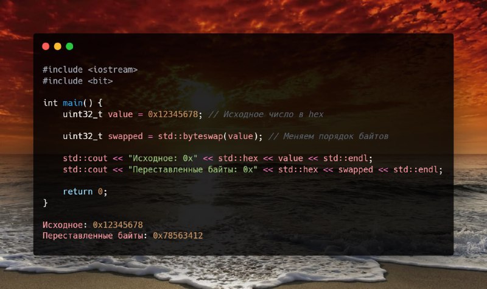The width and height of the screenshot is (487, 289).
Task: Click the string "Переставленные байты: 0x"
Action: pos(192,169)
